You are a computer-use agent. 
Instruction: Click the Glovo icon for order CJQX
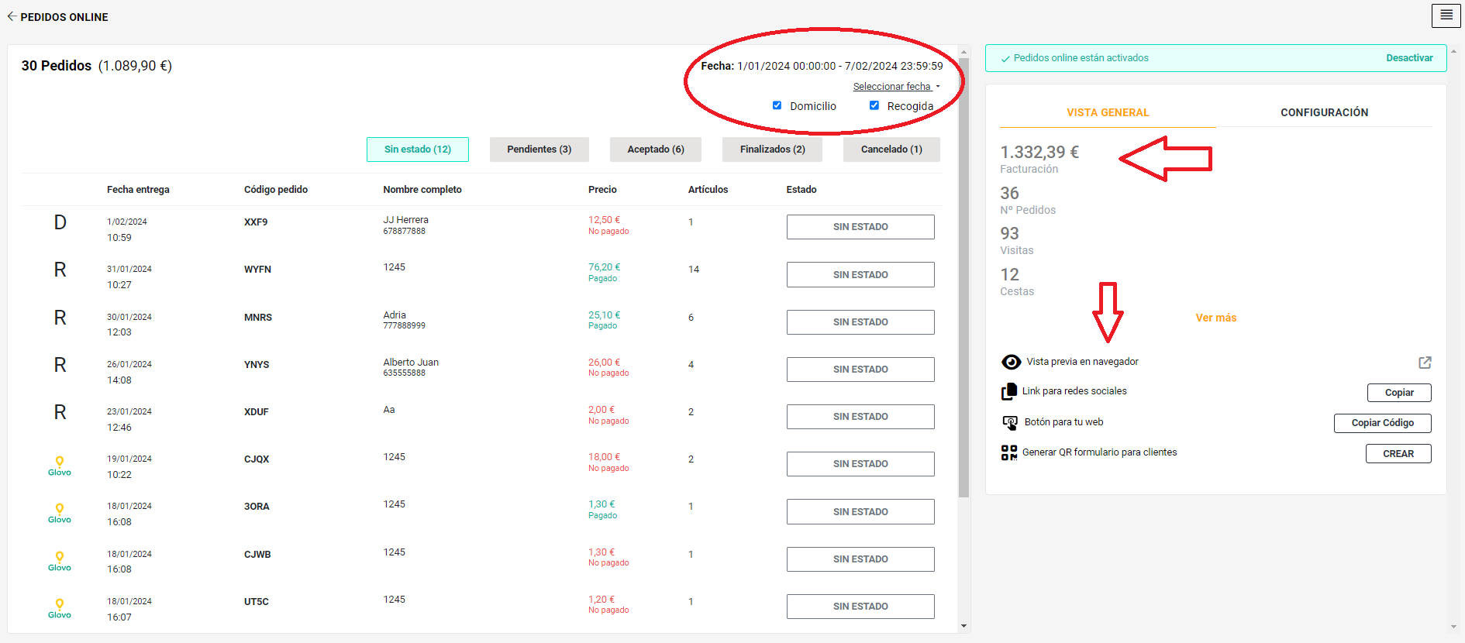tap(60, 466)
